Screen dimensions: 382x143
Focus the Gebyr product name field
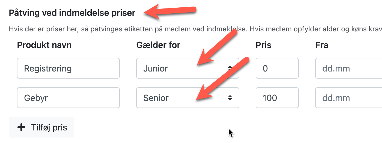click(68, 98)
